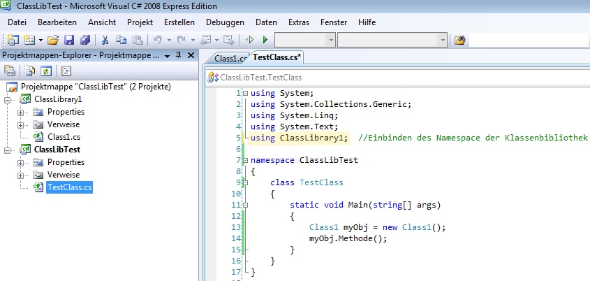
Task: Collapse the ClassLibrary1 project node
Action: [8, 99]
